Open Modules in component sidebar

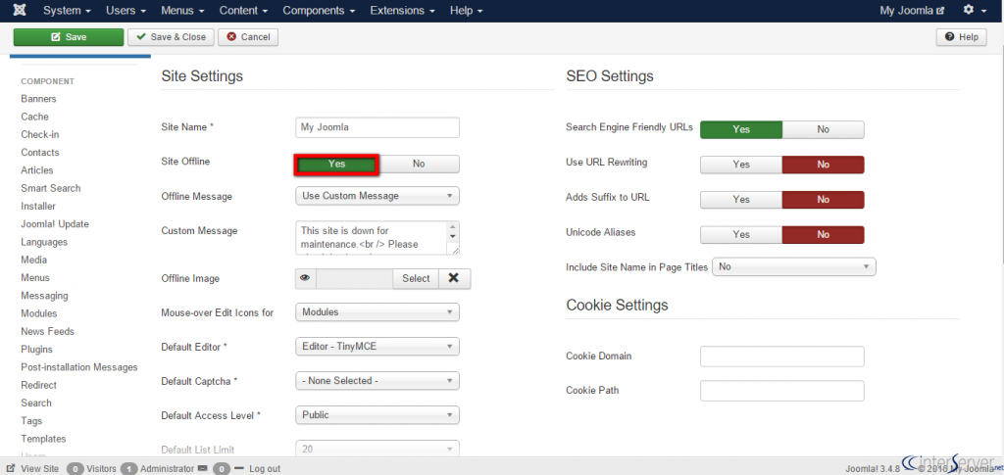pos(39,314)
